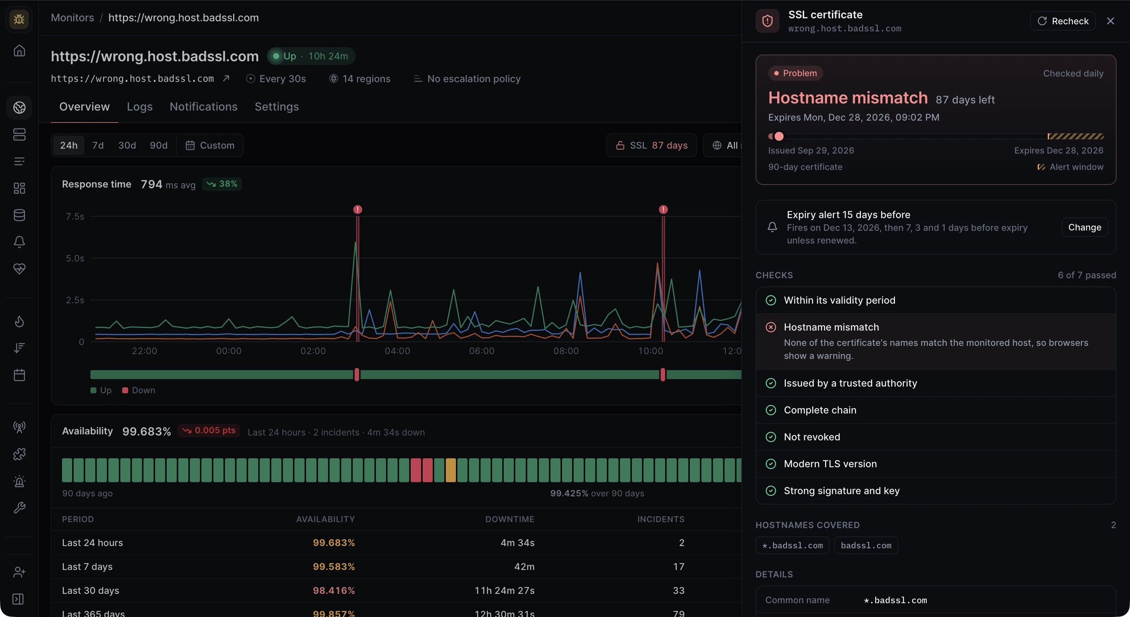Open the wrench tools icon in the sidebar
The width and height of the screenshot is (1130, 617).
19,508
